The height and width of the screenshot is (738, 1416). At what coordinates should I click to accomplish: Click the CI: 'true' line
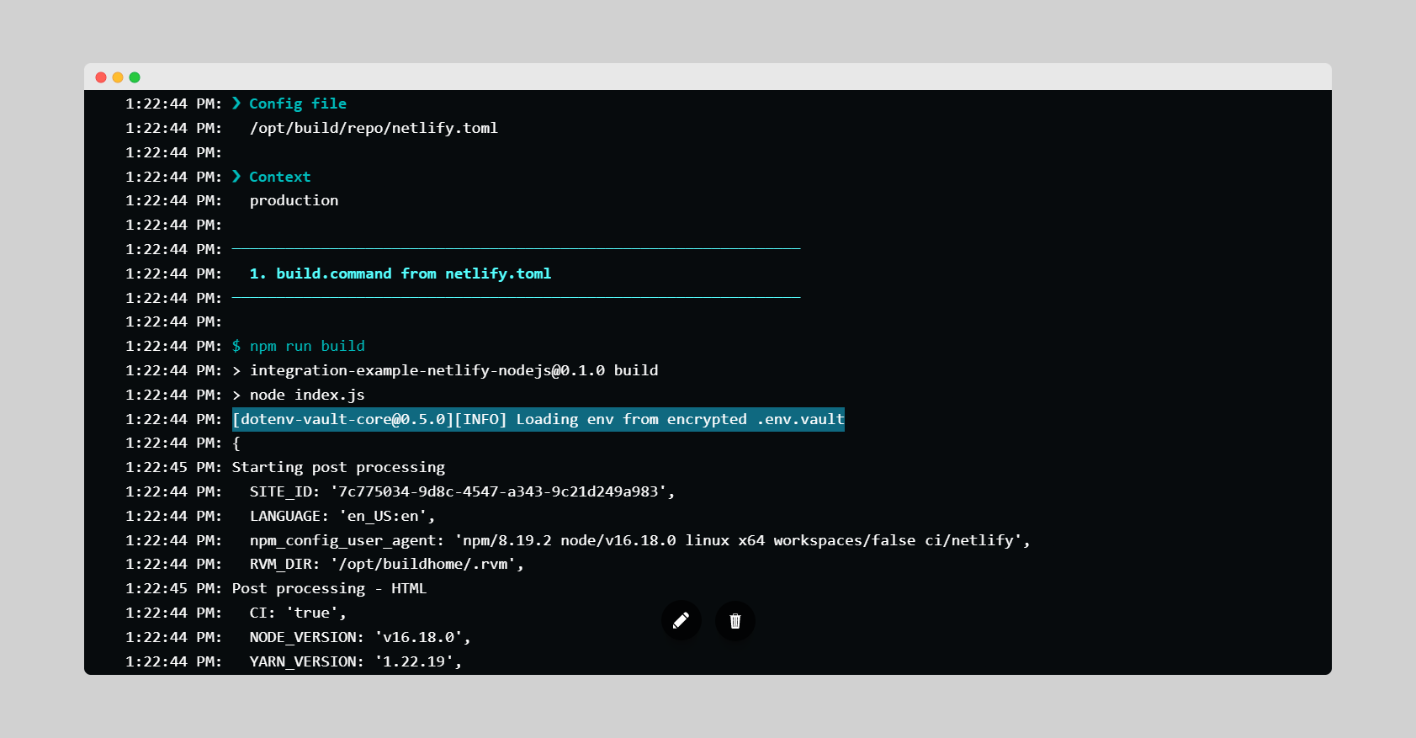[298, 613]
